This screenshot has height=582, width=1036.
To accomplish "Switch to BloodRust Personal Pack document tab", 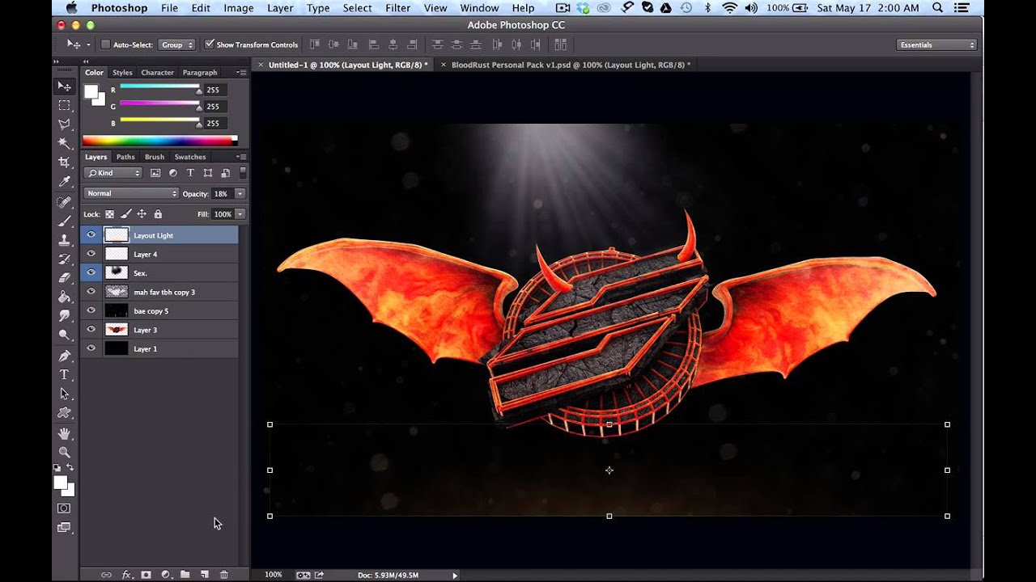I will tap(571, 65).
